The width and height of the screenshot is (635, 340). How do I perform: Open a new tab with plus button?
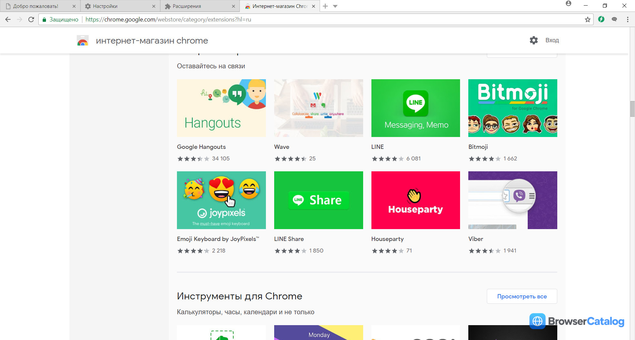click(325, 6)
